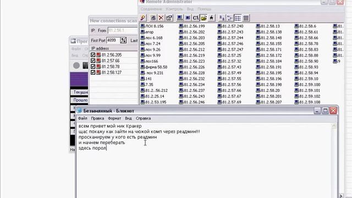Switch to Small Icons view icon
Viewport: 352px width, 198px height.
(230, 18)
